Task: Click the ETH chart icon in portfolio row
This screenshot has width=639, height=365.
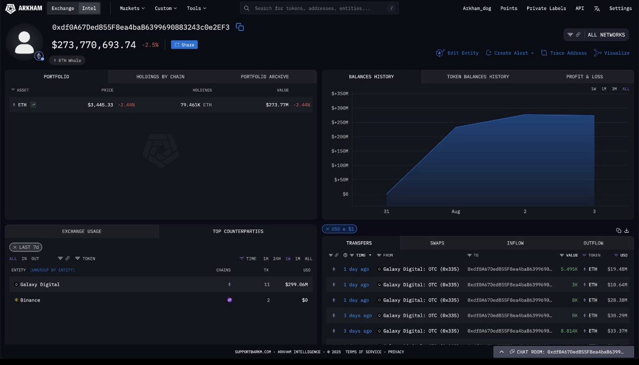Action: (x=33, y=105)
